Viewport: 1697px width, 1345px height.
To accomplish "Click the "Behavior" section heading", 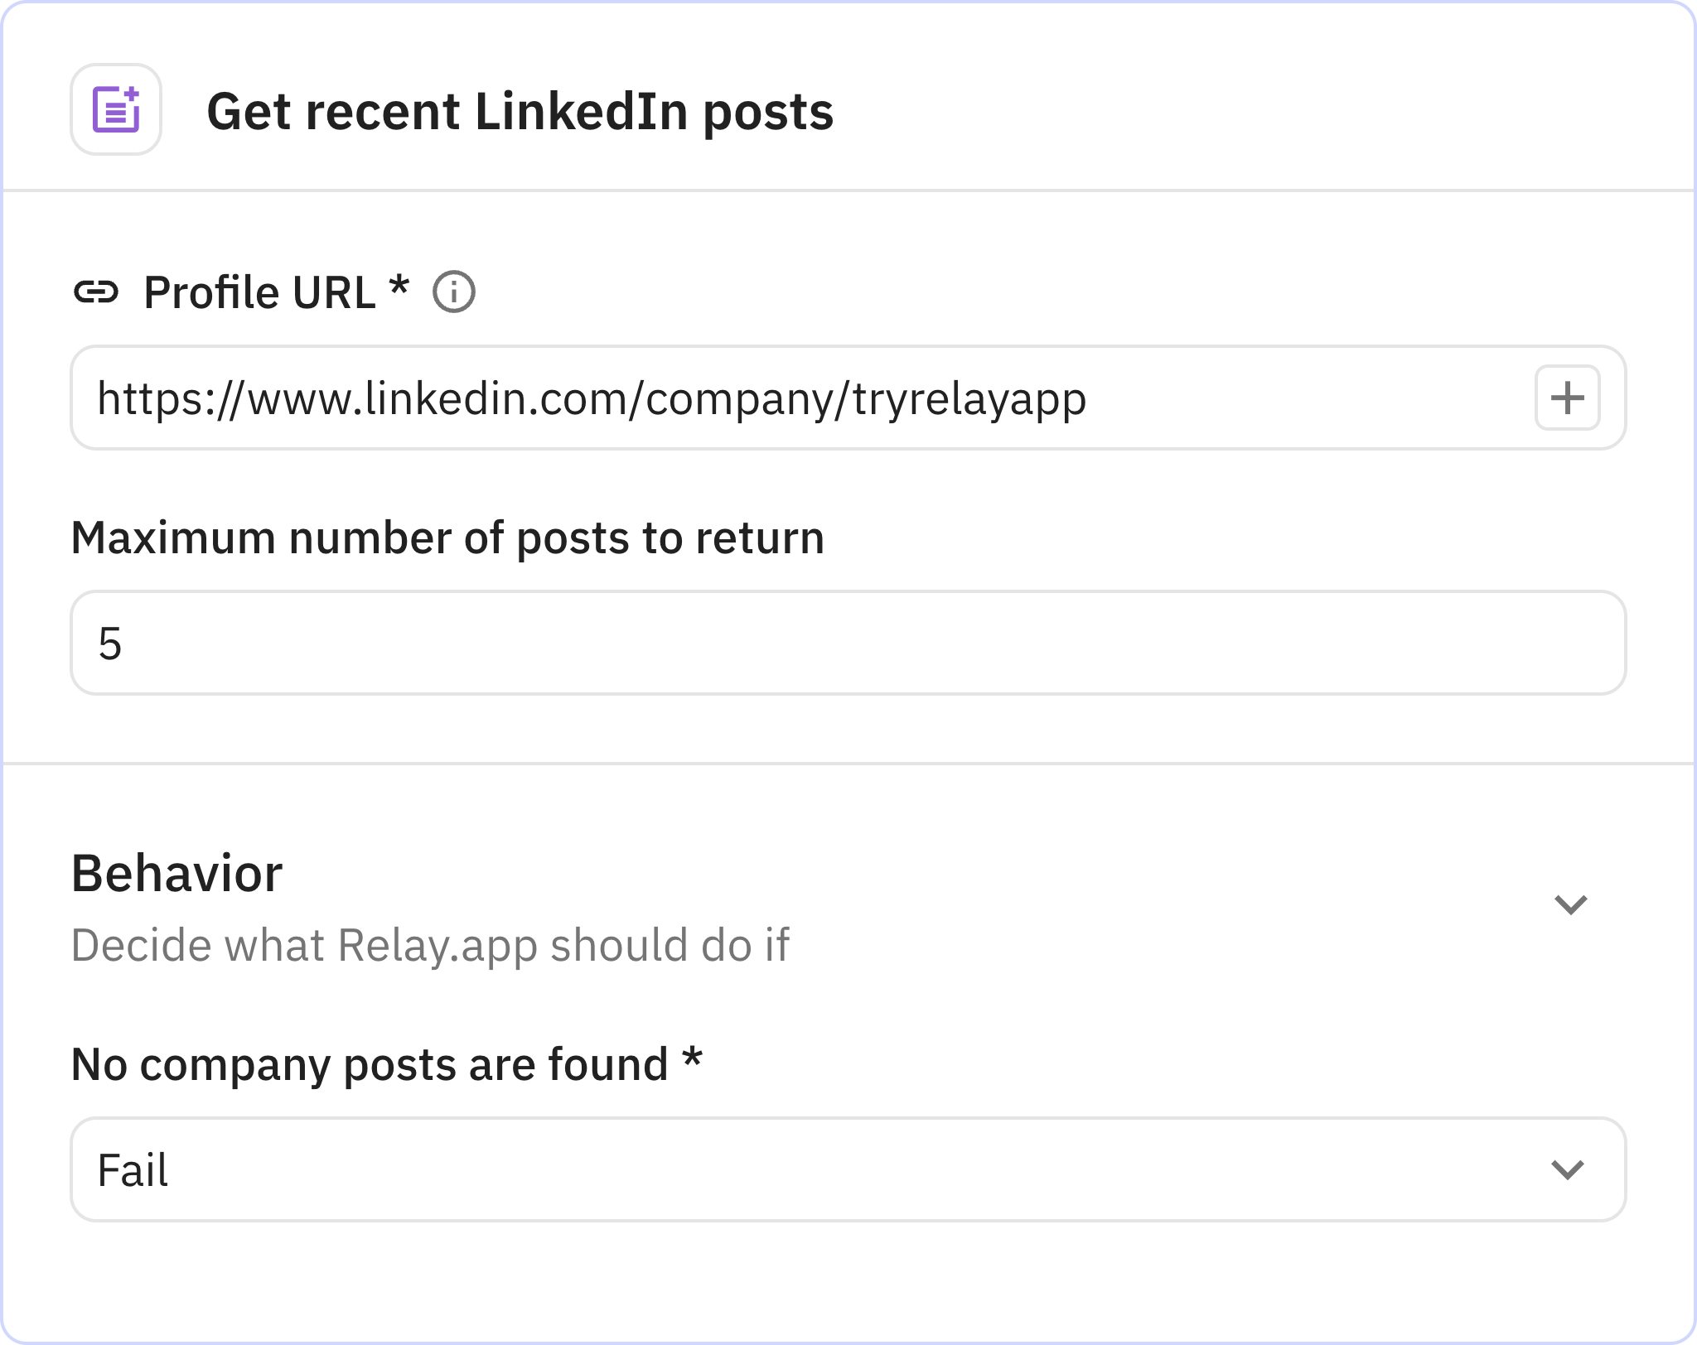I will tap(176, 874).
